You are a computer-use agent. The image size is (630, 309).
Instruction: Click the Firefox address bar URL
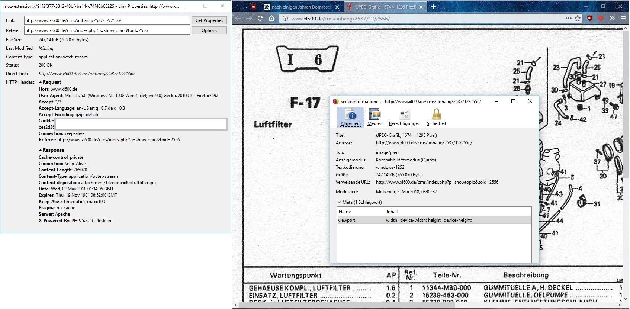pyautogui.click(x=341, y=19)
